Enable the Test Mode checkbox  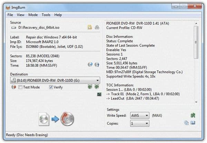click(x=20, y=87)
